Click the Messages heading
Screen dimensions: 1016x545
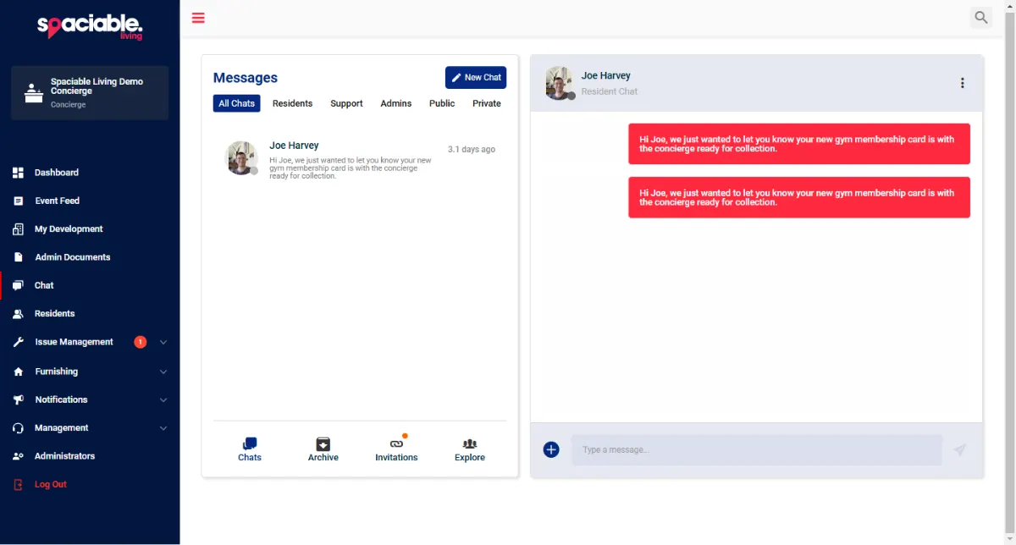[x=246, y=78]
